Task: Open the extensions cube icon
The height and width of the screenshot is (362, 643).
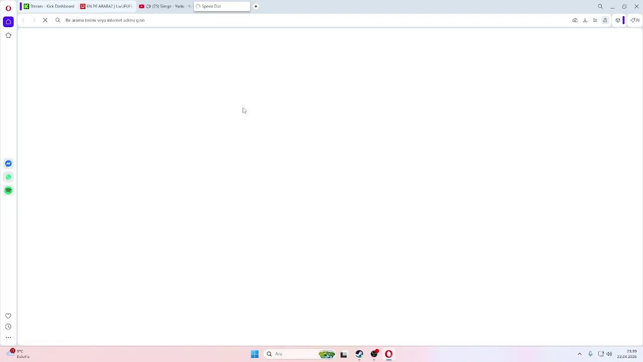Action: pos(618,20)
